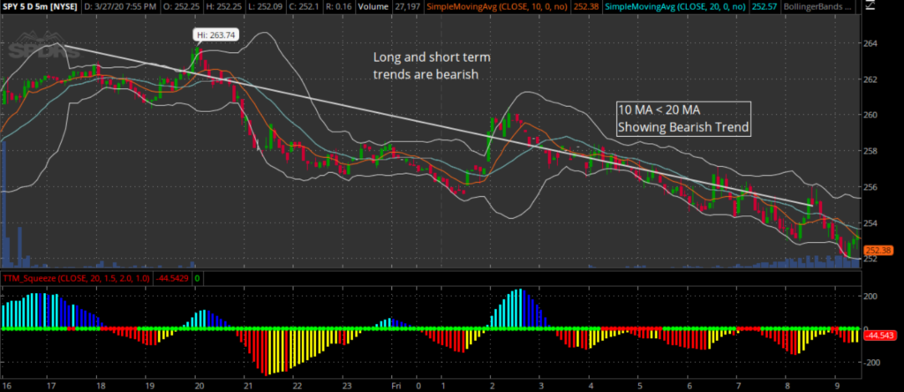Click the 264 price axis label
The height and width of the screenshot is (392, 904).
[x=871, y=43]
